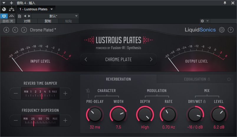Click the 0.70 Hz rate value

[x=169, y=127]
